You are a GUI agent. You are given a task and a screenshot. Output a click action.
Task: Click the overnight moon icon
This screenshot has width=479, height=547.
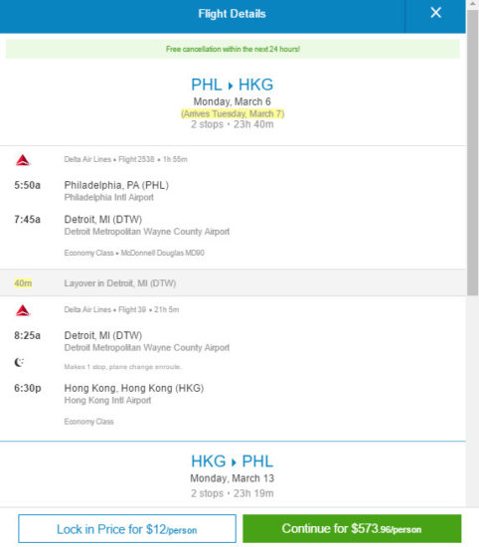tap(19, 362)
